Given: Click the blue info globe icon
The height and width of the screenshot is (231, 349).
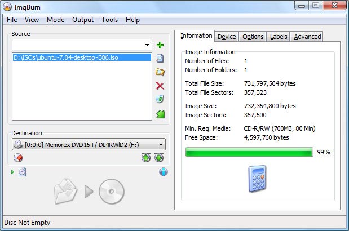Looking at the screenshot, I should click(164, 172).
